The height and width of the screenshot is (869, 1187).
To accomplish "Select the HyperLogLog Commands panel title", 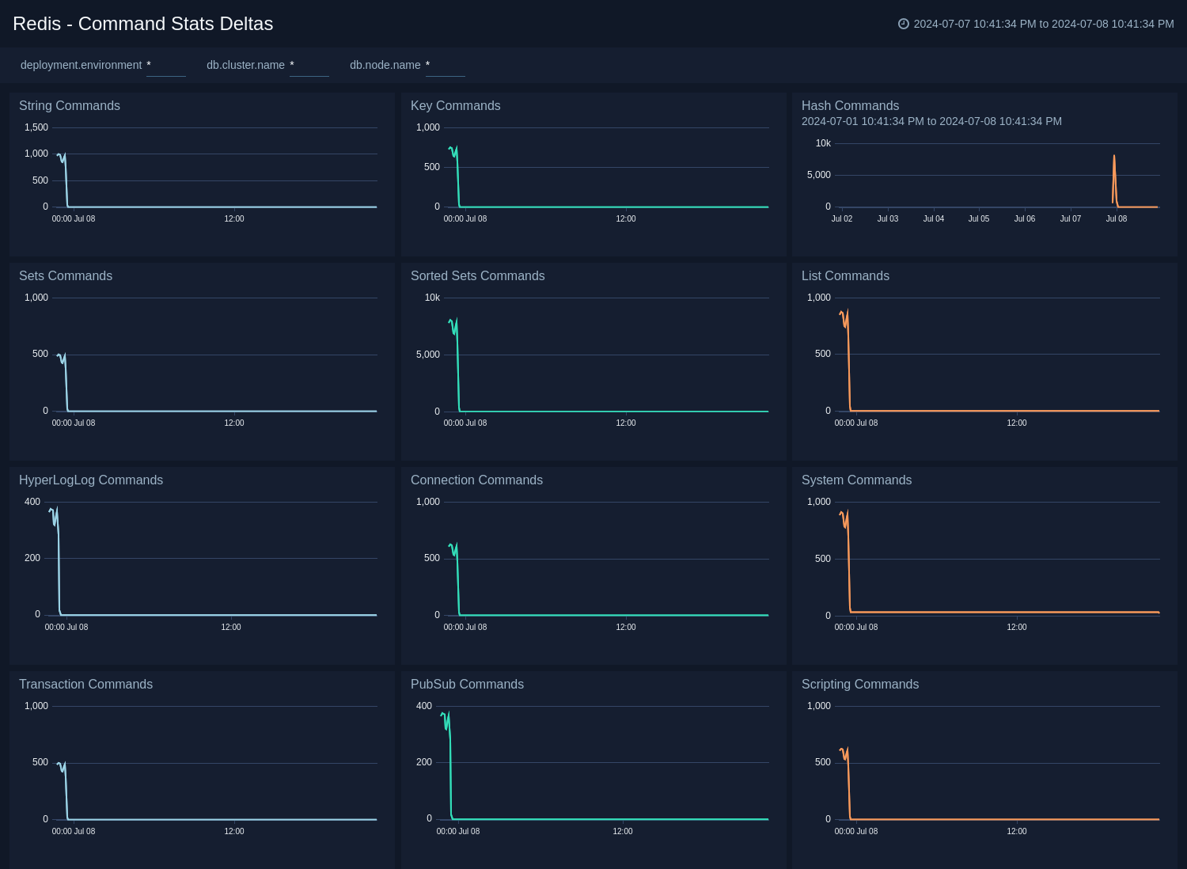I will click(91, 480).
